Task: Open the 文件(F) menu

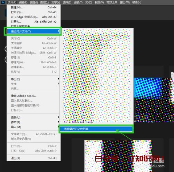Action: (x=12, y=2)
